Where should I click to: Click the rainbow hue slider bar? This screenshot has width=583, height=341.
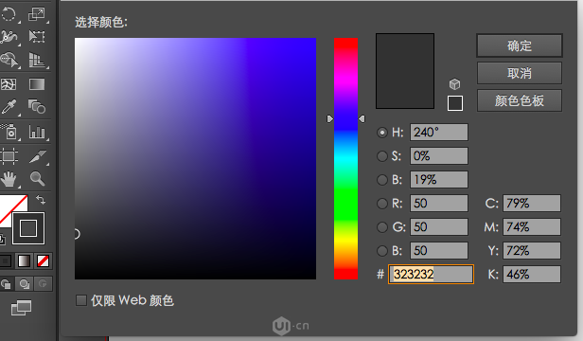click(345, 158)
